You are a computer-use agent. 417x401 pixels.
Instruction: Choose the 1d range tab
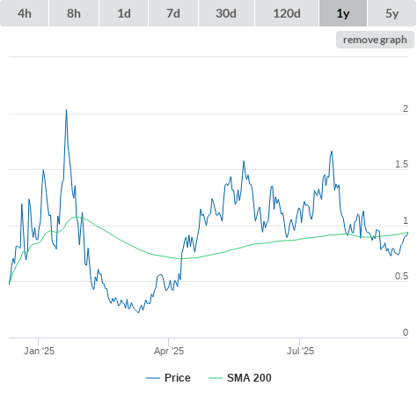click(124, 13)
